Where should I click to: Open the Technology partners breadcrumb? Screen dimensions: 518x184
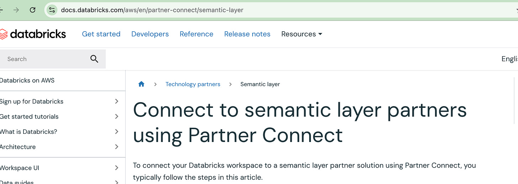(x=193, y=84)
